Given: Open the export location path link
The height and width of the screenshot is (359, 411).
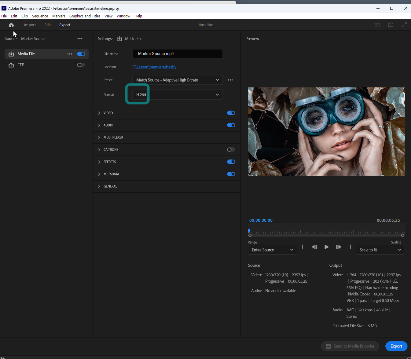Looking at the screenshot, I should click(x=154, y=67).
